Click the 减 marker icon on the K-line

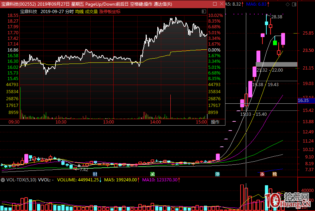click(x=153, y=174)
